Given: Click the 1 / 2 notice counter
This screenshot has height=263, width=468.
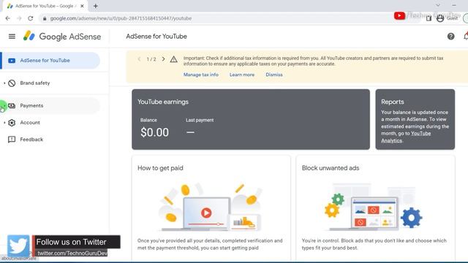Looking at the screenshot, I should 151,59.
